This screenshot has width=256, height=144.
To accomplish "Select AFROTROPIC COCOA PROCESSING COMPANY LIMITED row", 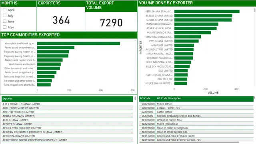I will coord(67,140).
